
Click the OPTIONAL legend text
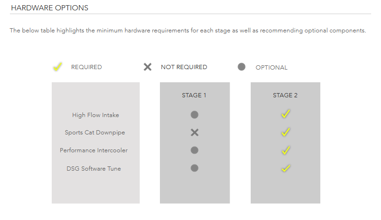coord(271,68)
